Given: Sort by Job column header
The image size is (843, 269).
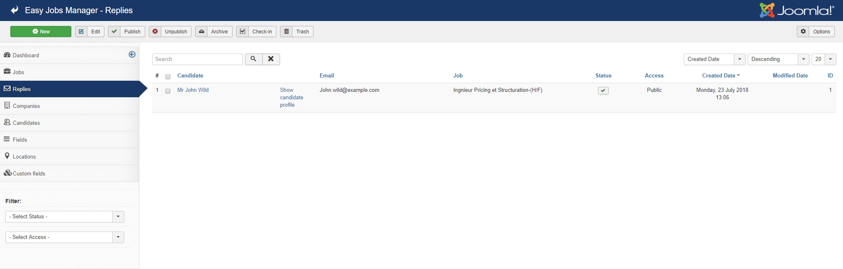Looking at the screenshot, I should click(x=458, y=75).
